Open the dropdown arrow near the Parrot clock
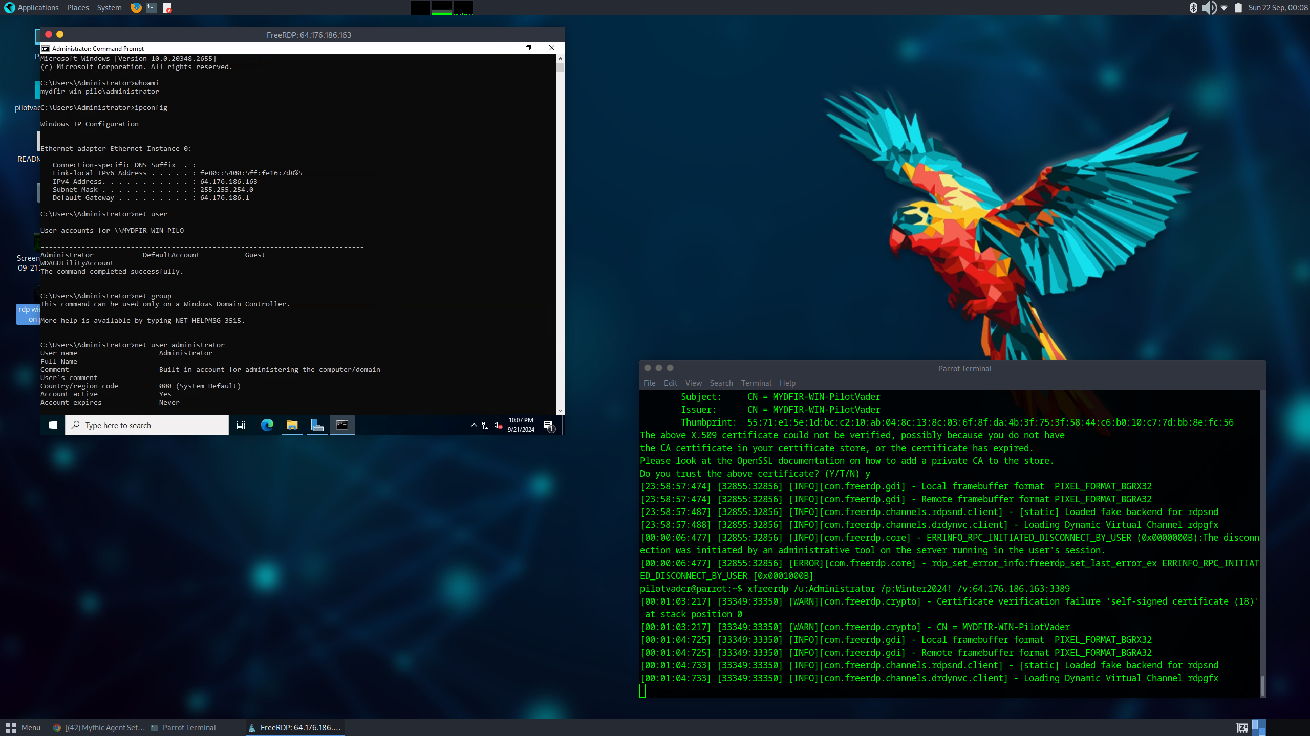1310x736 pixels. [x=1224, y=8]
